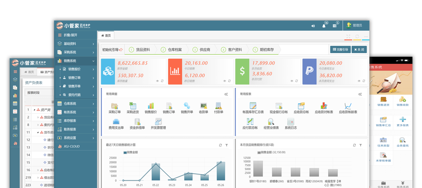Image resolution: width=422 pixels, height=188 pixels.
Task: Open the 费用支出单 shortcut icon
Action: 116,122
